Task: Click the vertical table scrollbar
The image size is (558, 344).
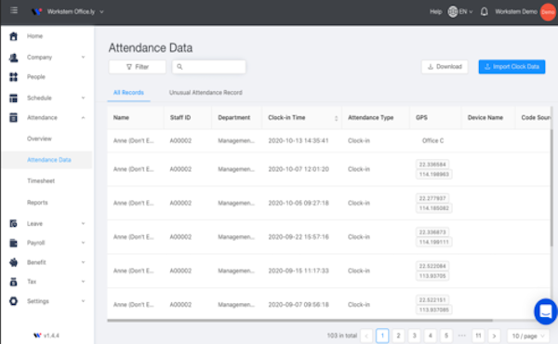Action: [551, 189]
